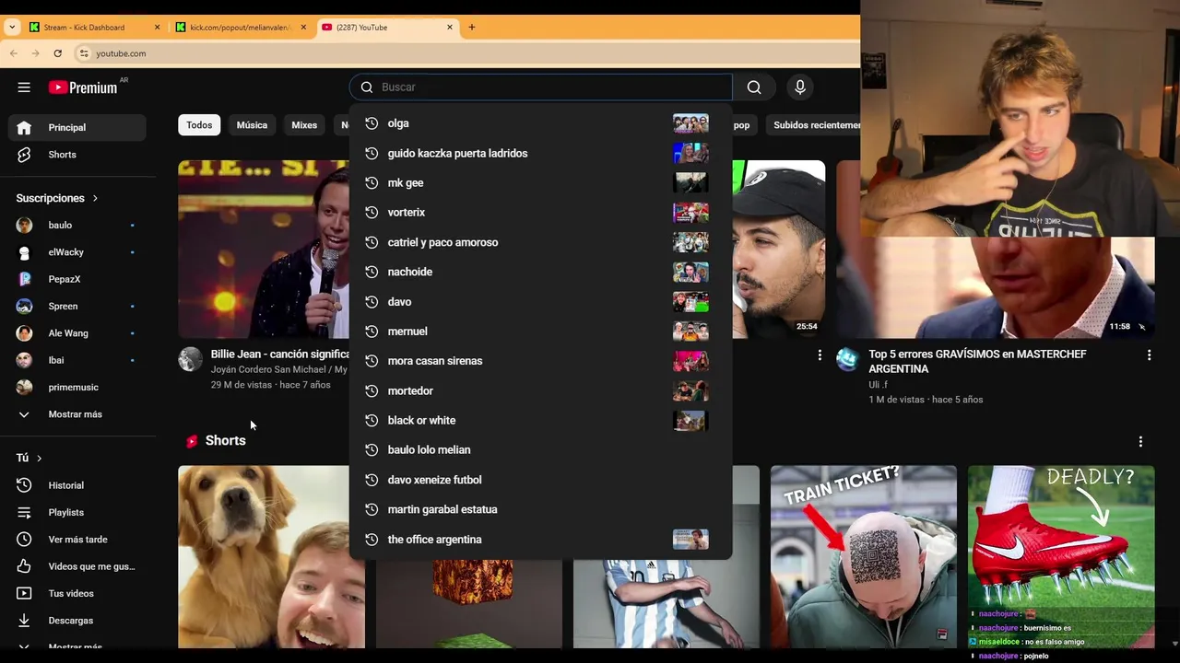Open the TRAIN TICKET? short thumbnail

pyautogui.click(x=864, y=557)
